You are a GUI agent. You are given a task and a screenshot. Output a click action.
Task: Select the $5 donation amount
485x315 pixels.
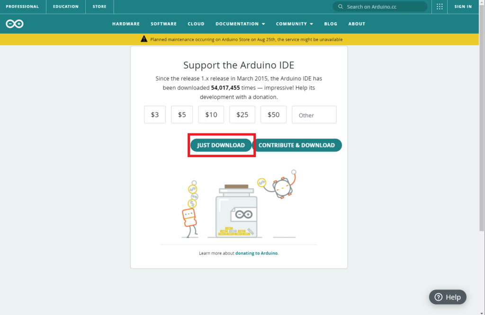[182, 114]
